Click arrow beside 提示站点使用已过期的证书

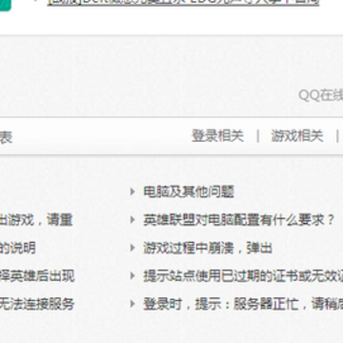pyautogui.click(x=132, y=275)
